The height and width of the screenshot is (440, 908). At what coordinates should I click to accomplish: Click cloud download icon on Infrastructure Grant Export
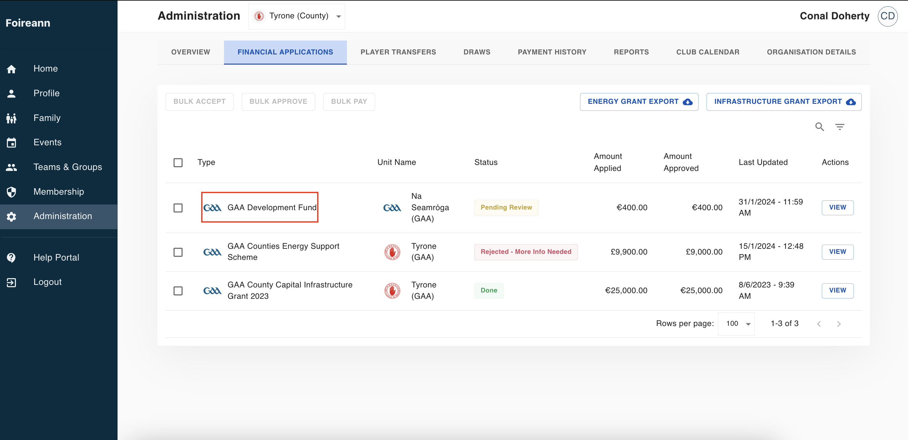(851, 102)
